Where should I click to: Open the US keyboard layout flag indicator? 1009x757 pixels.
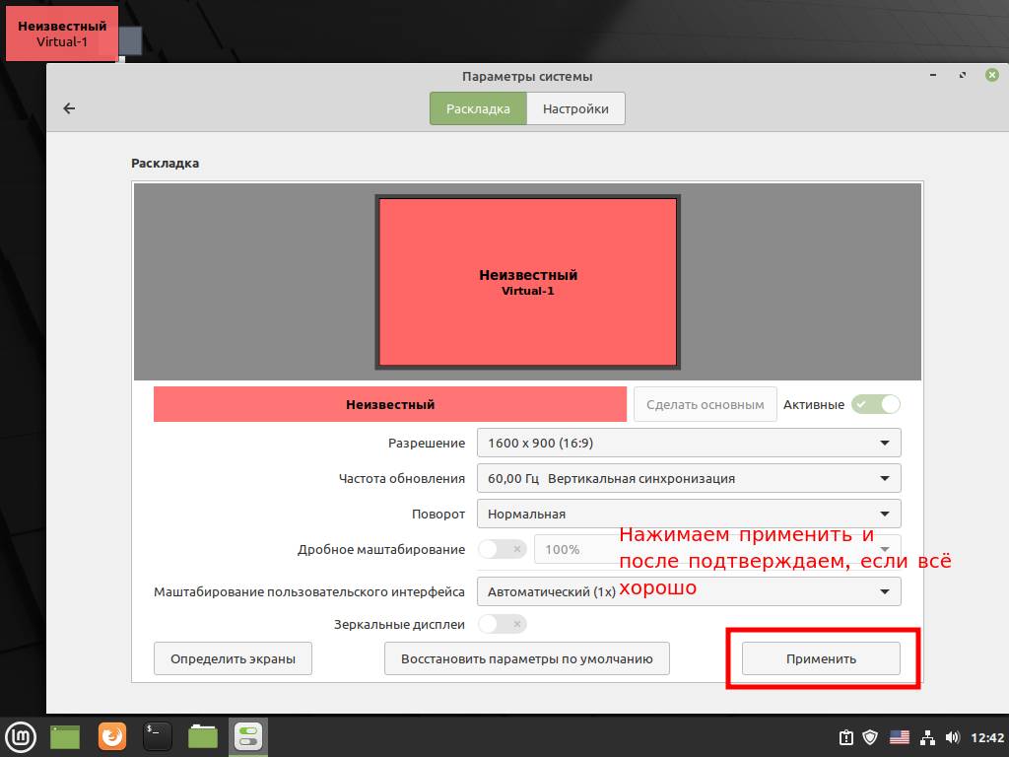click(899, 736)
